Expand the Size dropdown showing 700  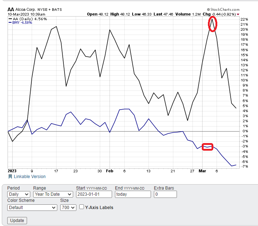click(68, 208)
